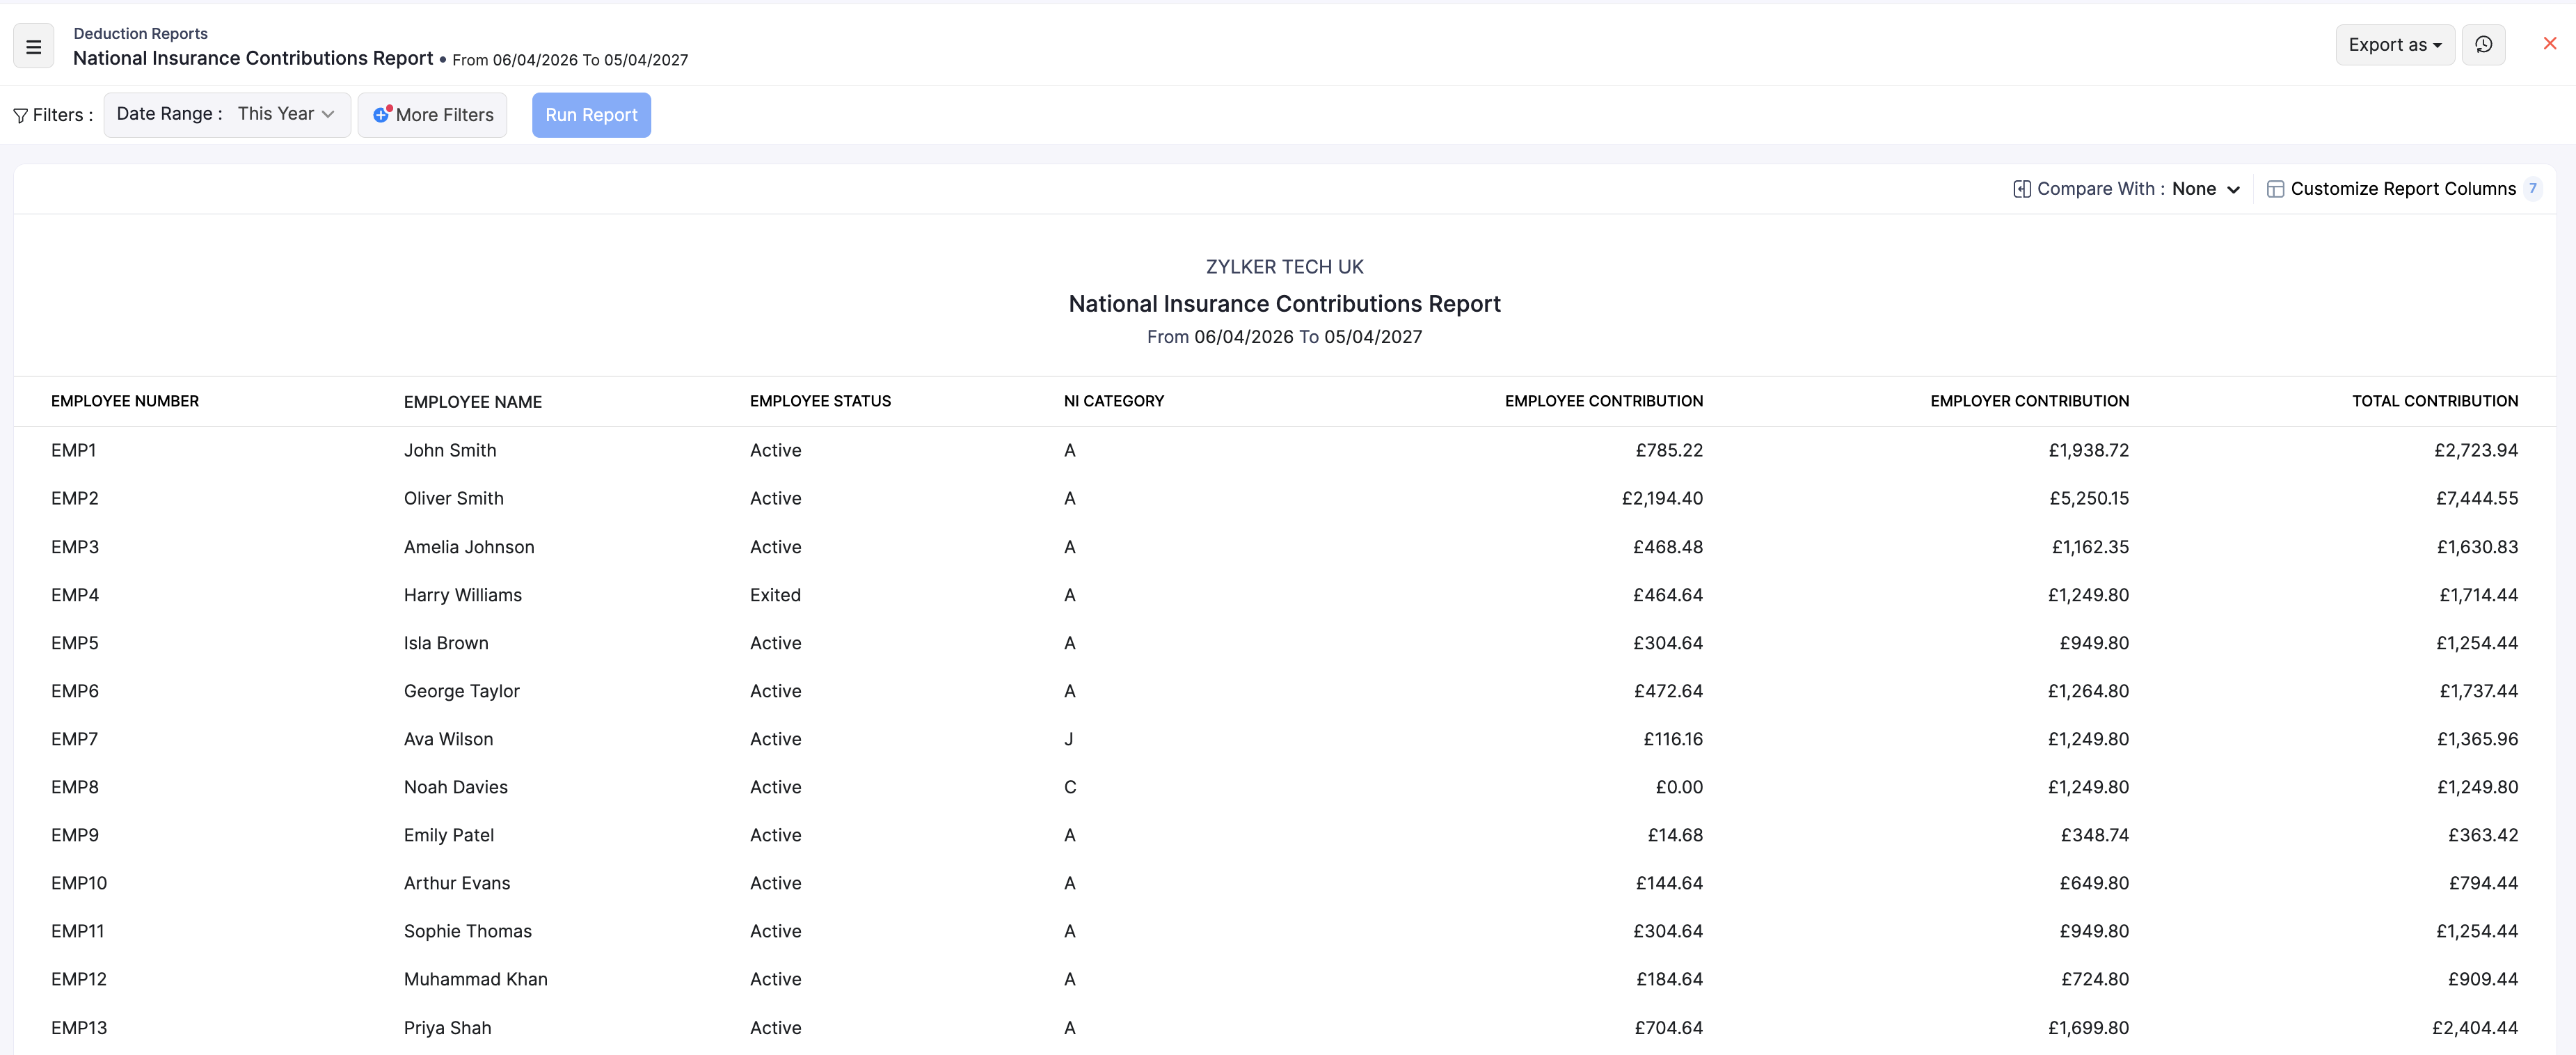Select employee name John Smith
2576x1055 pixels.
tap(450, 450)
